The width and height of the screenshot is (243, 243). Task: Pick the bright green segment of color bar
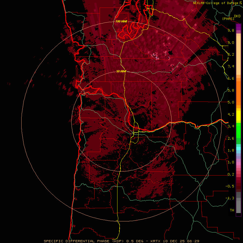coord(238,130)
